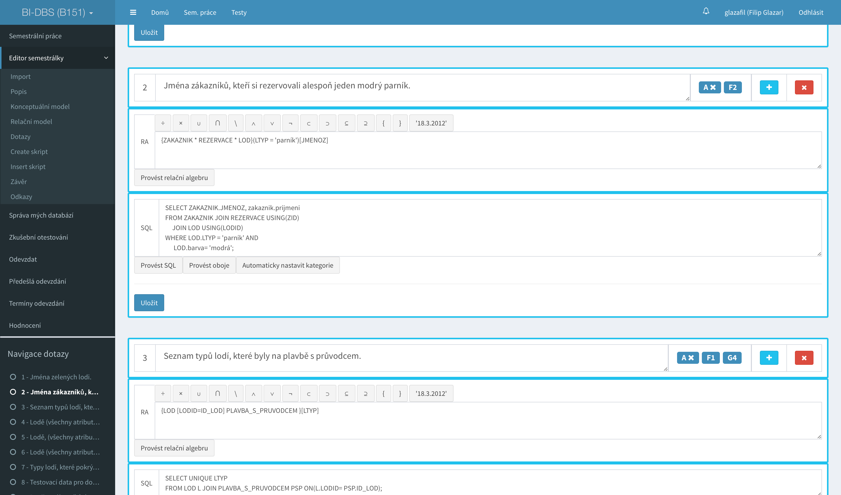Insert ⊇ symbol in query 2 RA toolbar
Viewport: 841px width, 495px height.
(365, 123)
